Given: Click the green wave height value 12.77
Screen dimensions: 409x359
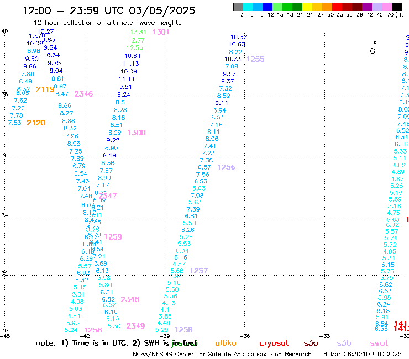Looking at the screenshot, I should pos(137,40).
